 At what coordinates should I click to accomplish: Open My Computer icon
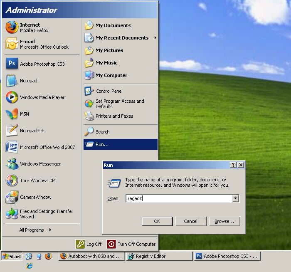coord(89,75)
